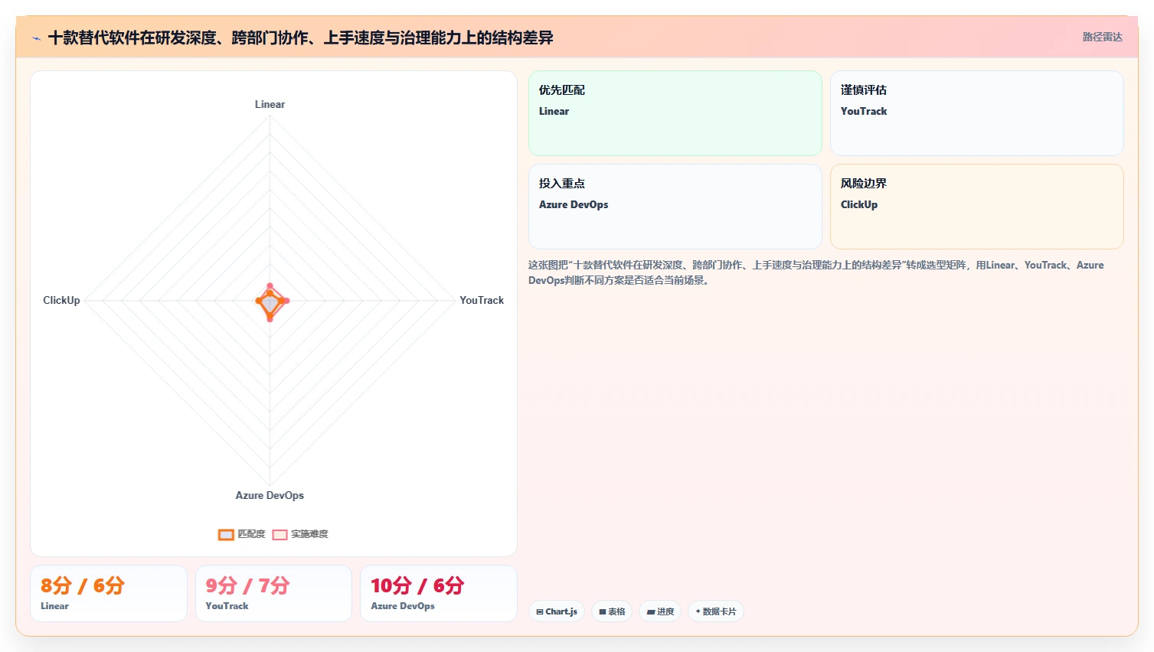This screenshot has width=1154, height=652.
Task: Click the 路径雷达 label in header
Action: pyautogui.click(x=1102, y=37)
